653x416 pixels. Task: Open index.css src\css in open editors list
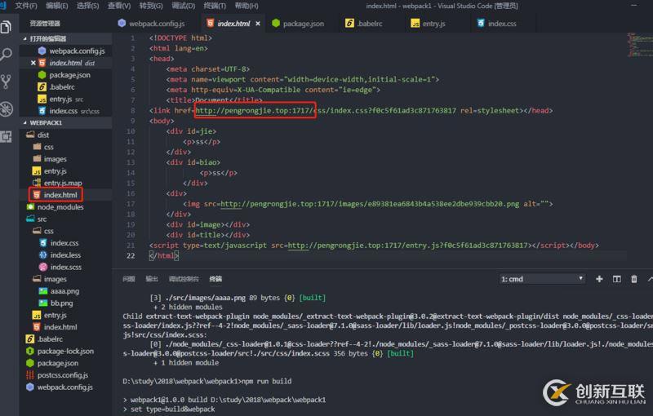click(69, 111)
